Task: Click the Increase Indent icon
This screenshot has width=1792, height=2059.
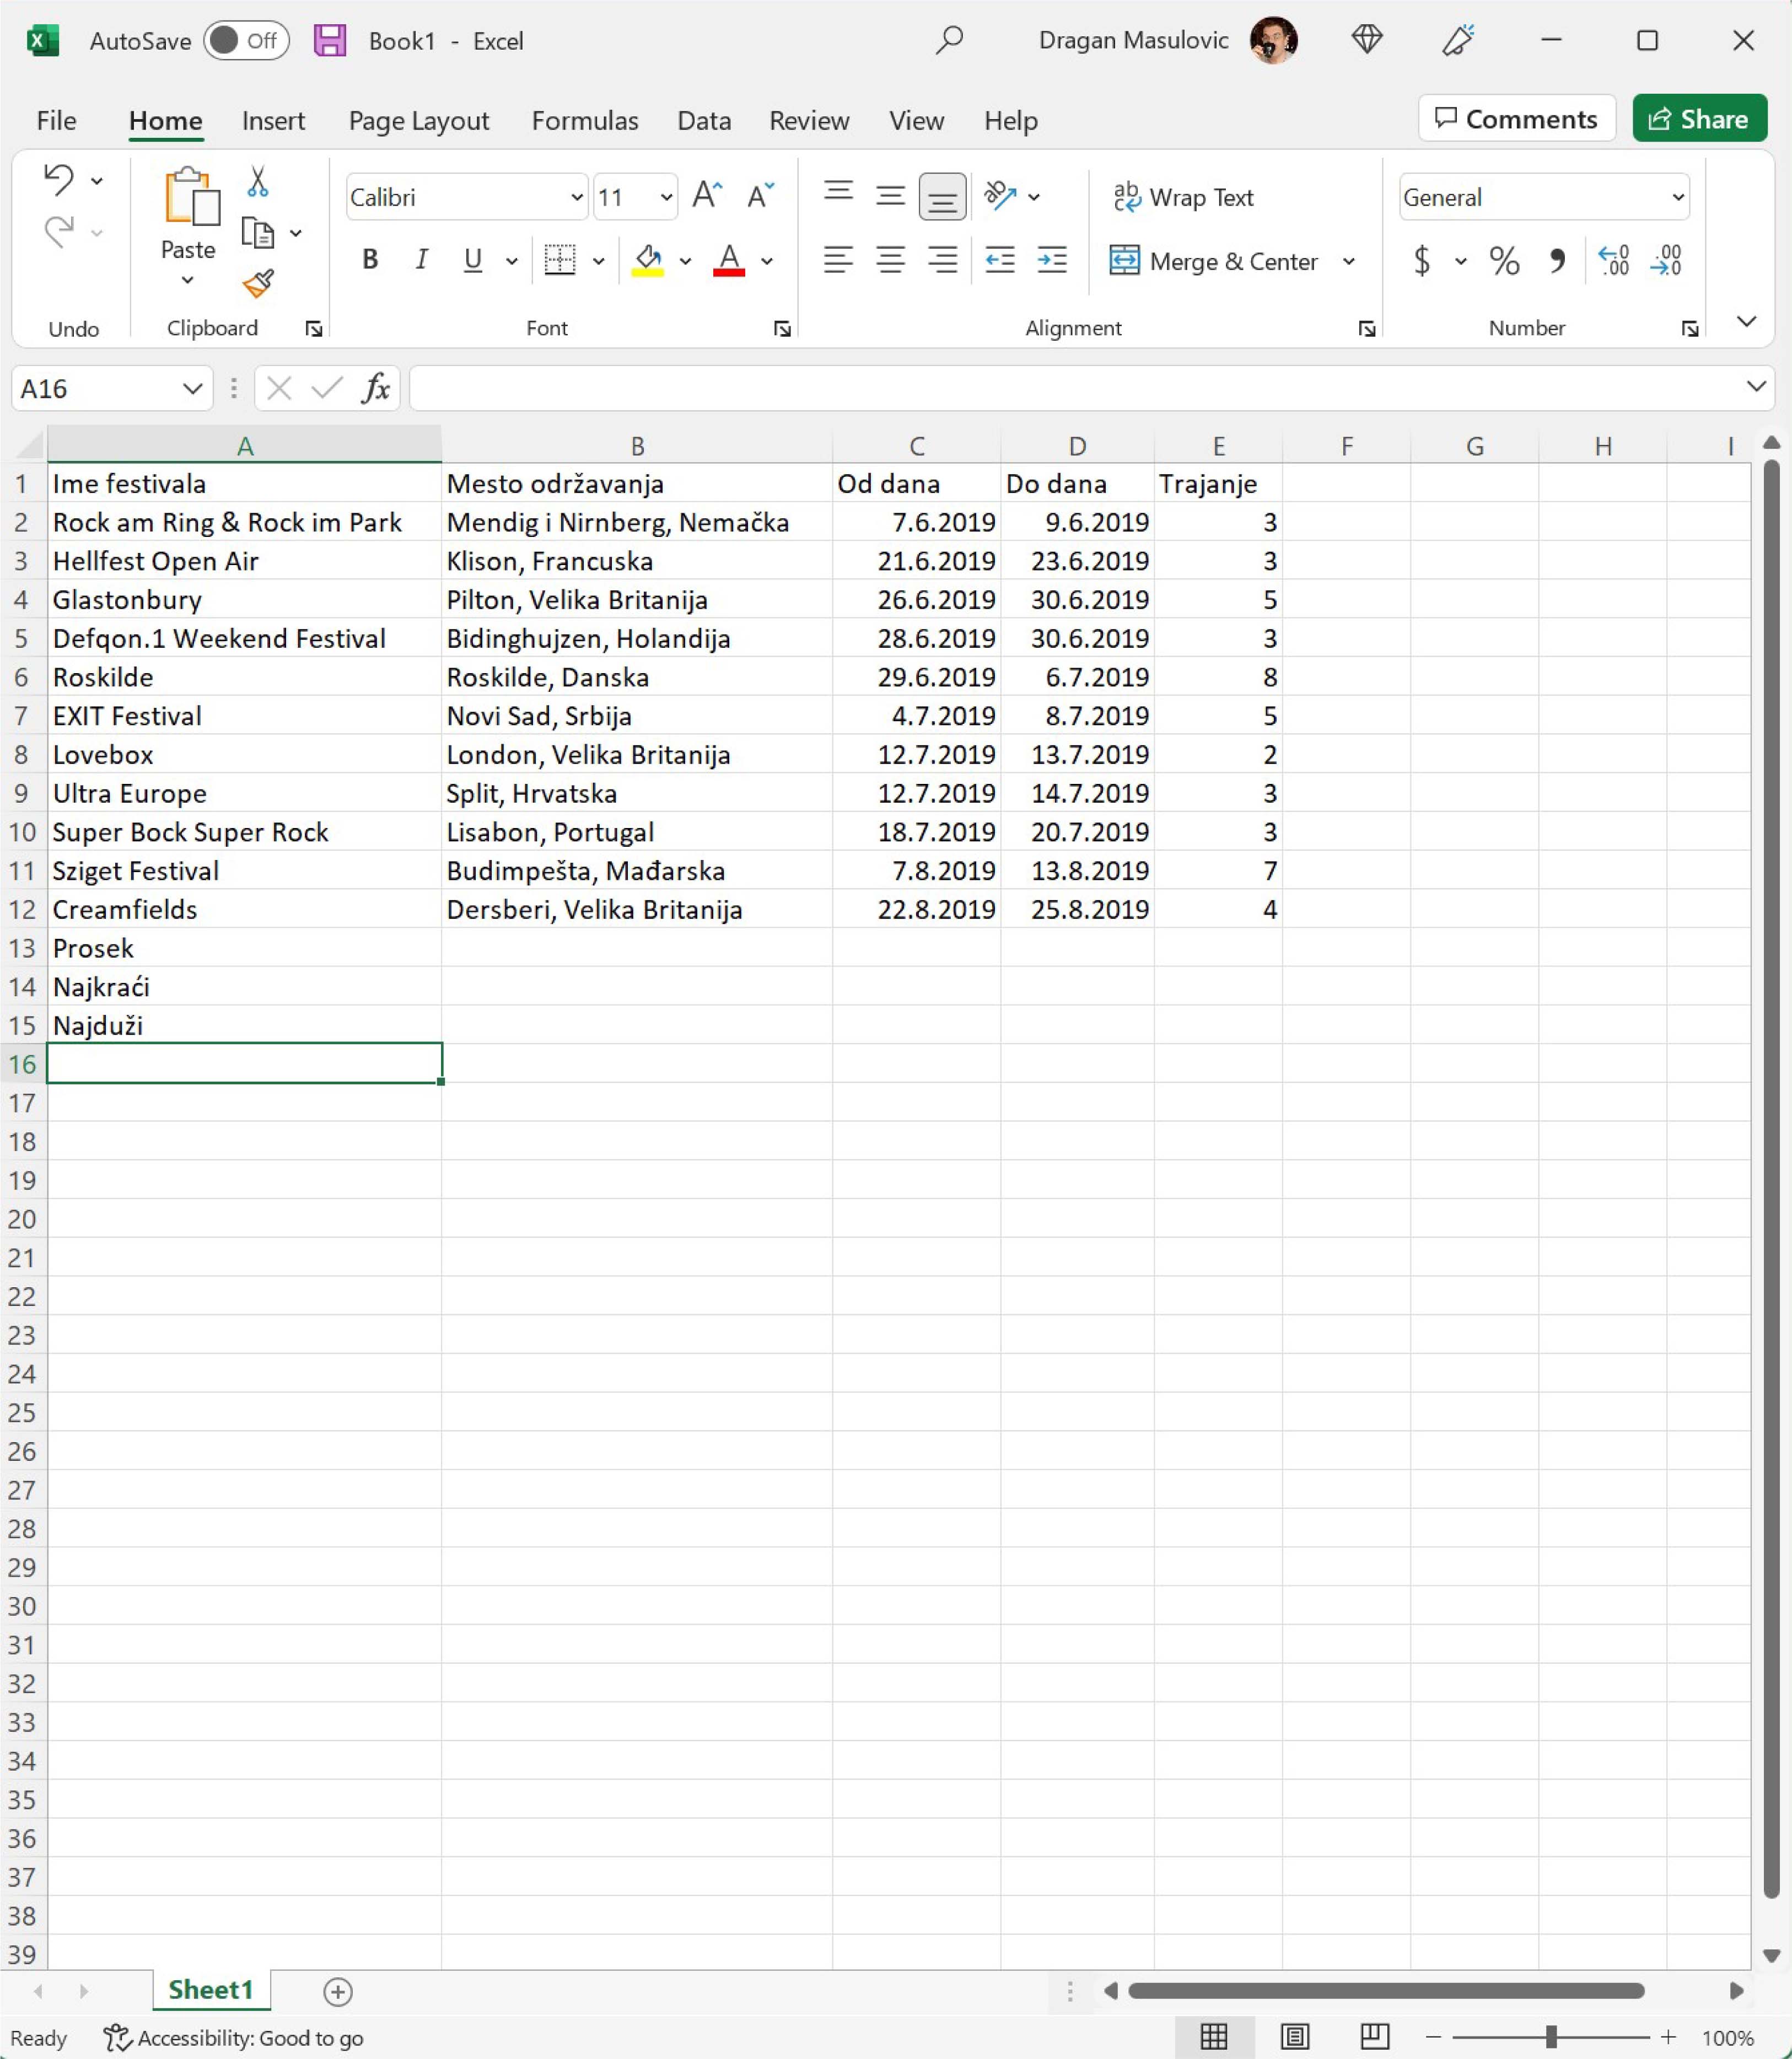Action: pos(1052,261)
